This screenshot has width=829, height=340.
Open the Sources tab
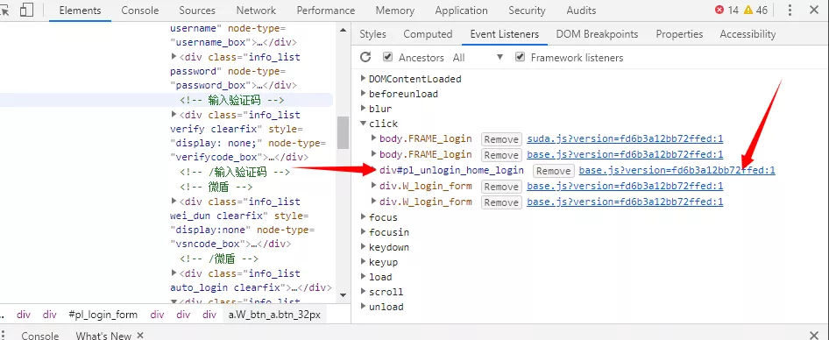point(197,10)
